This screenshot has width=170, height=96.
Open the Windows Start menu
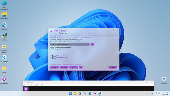tap(70, 93)
